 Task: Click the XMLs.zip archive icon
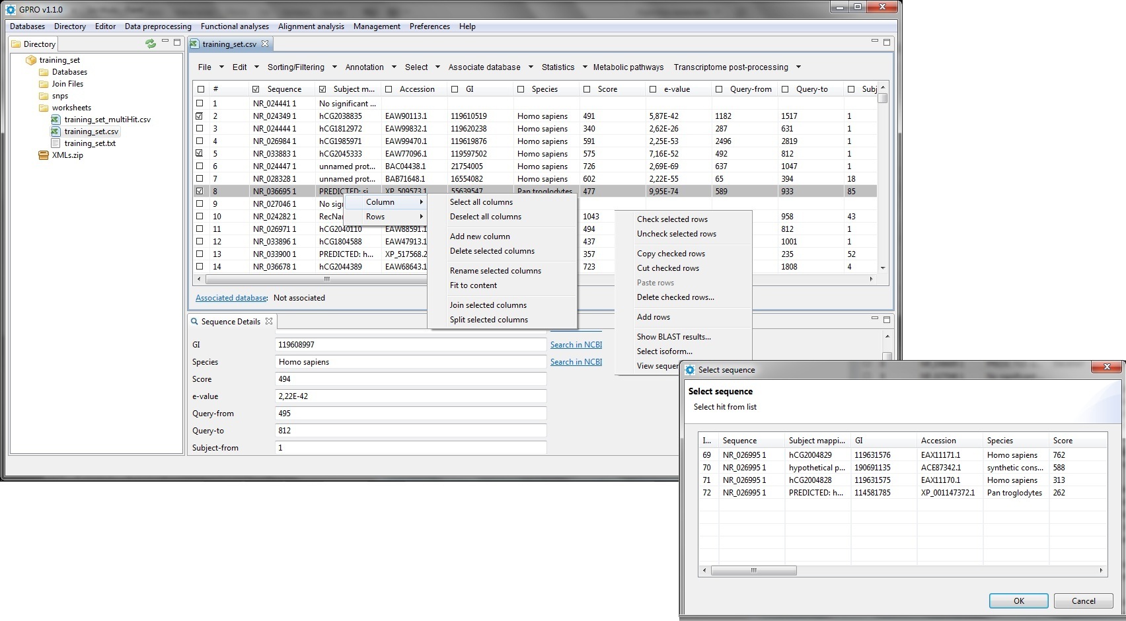point(44,156)
